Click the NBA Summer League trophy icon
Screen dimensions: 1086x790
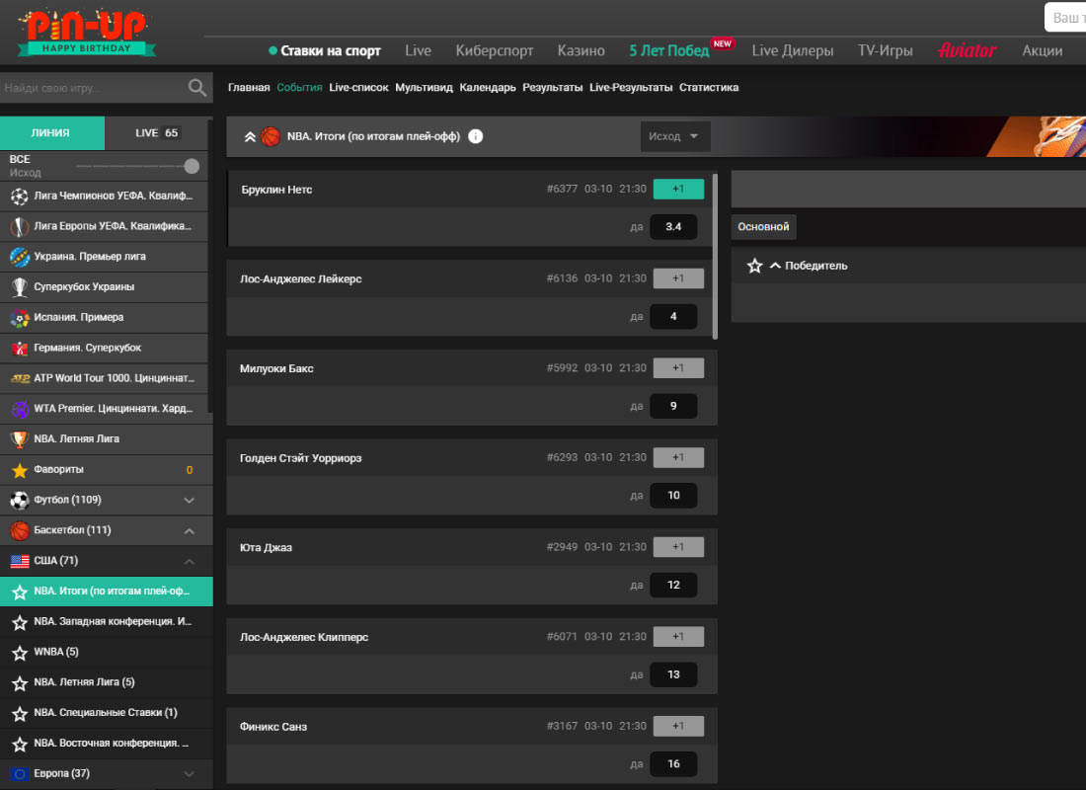pyautogui.click(x=19, y=438)
